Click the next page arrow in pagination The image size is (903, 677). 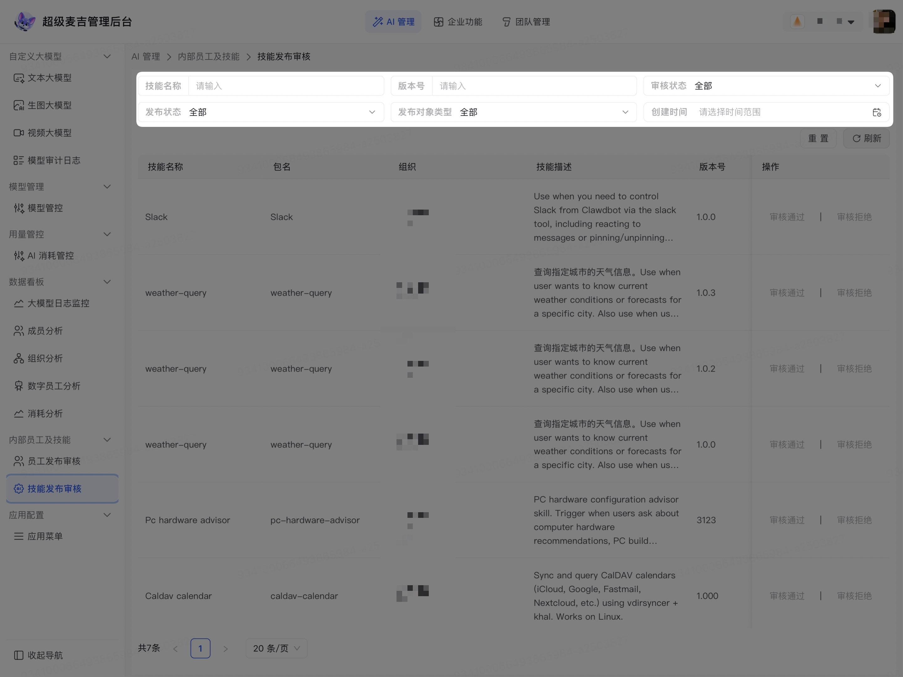click(x=225, y=648)
